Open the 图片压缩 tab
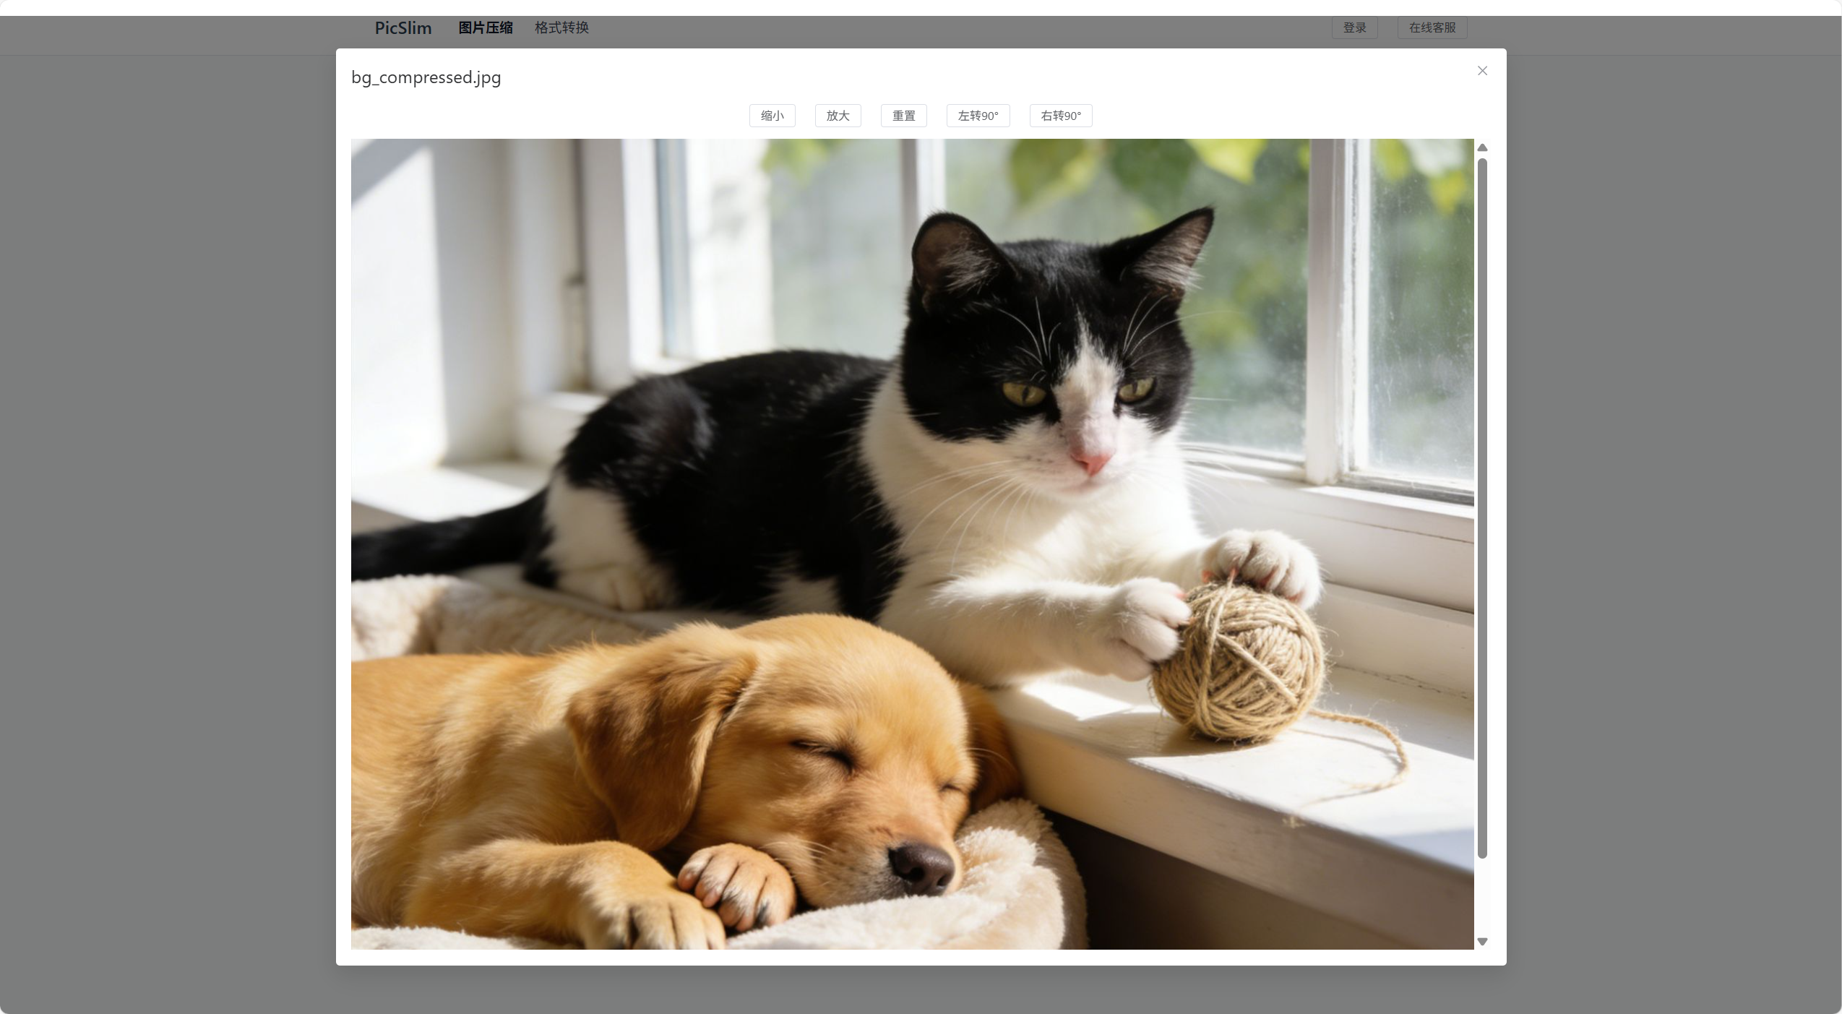This screenshot has width=1842, height=1014. coord(485,27)
